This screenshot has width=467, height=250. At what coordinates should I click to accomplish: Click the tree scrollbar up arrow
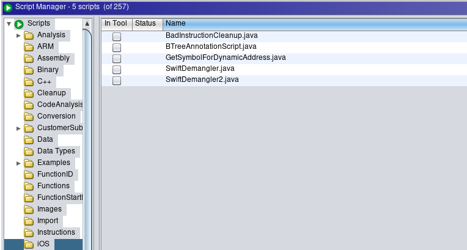click(87, 24)
